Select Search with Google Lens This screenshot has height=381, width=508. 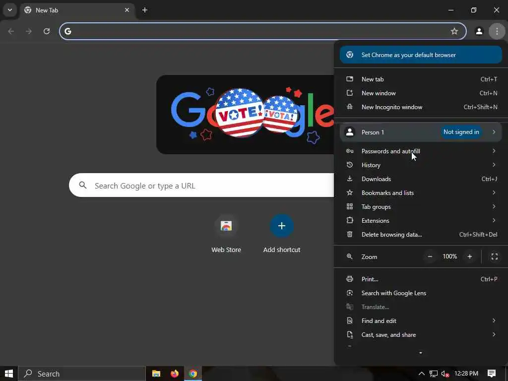pos(421,293)
